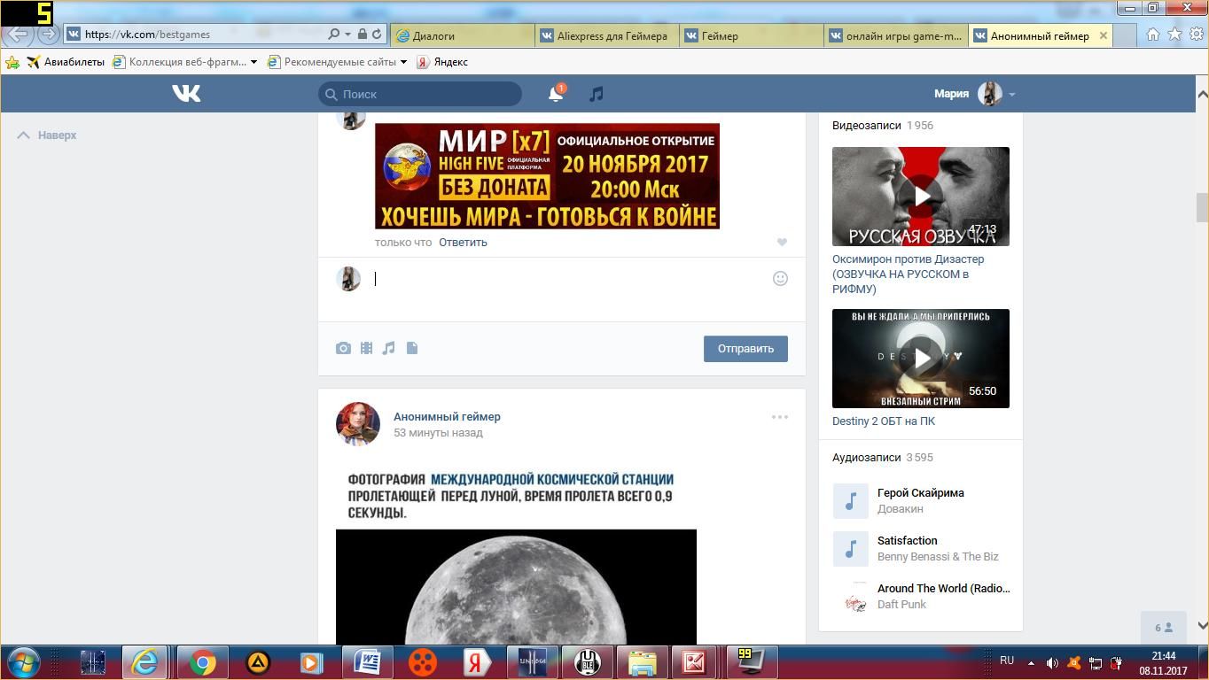
Task: Click the page vertical scrollbar thumb
Action: [1202, 207]
